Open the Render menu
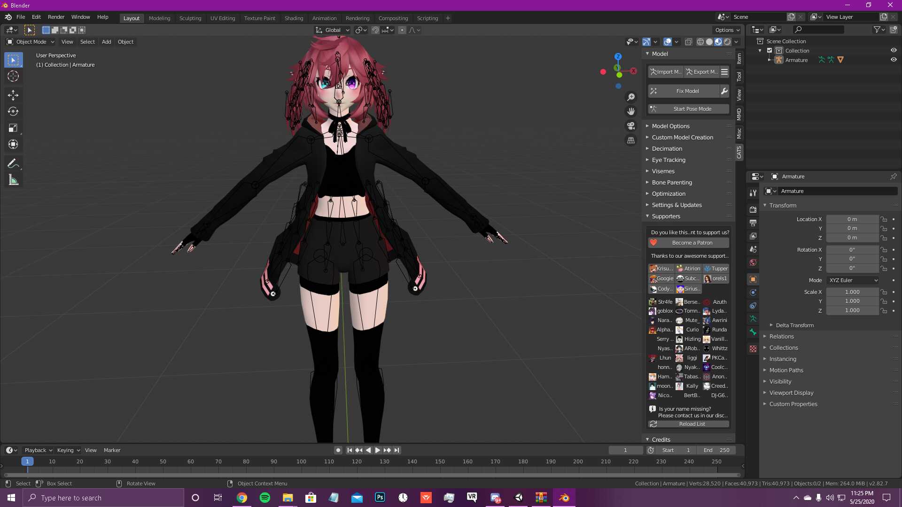Image resolution: width=902 pixels, height=507 pixels. (x=56, y=17)
